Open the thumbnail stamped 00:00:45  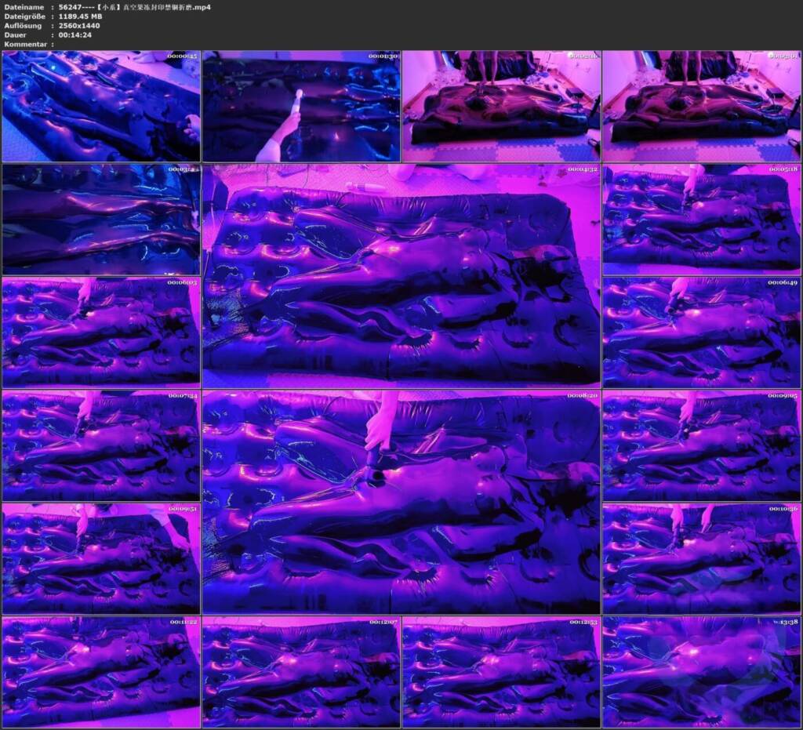101,106
